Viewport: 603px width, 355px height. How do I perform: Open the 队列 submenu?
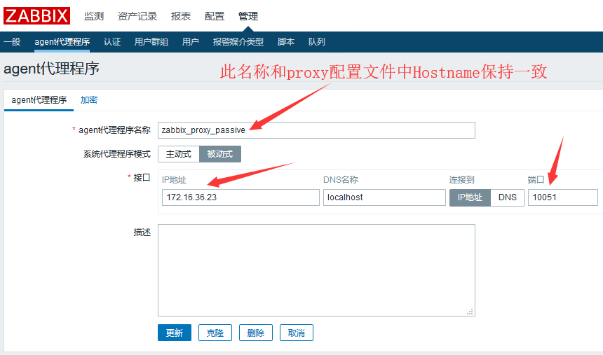317,42
